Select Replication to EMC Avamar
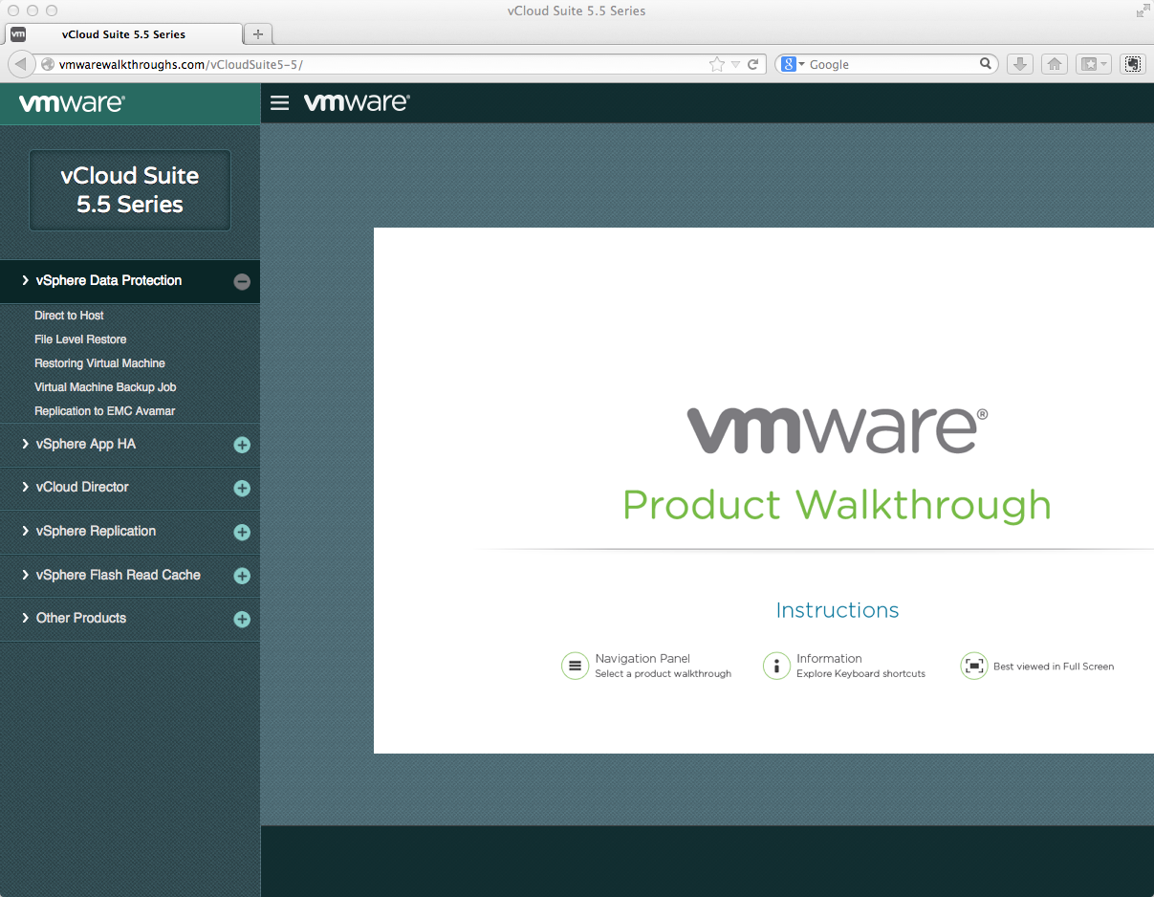1154x897 pixels. [104, 411]
